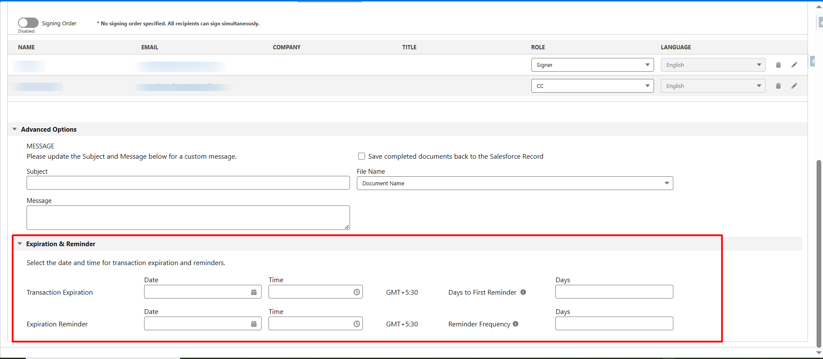The height and width of the screenshot is (359, 823).
Task: Click into the Message text area
Action: coord(188,217)
